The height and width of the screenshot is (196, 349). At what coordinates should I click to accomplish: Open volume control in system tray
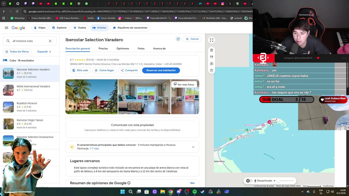332,192
